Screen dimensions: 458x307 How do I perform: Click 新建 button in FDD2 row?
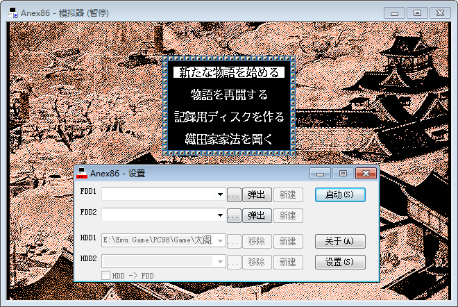click(x=288, y=215)
